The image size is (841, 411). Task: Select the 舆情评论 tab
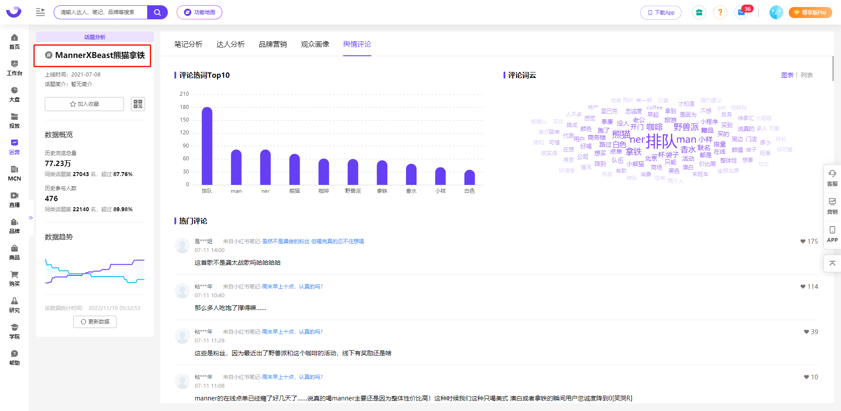click(357, 44)
